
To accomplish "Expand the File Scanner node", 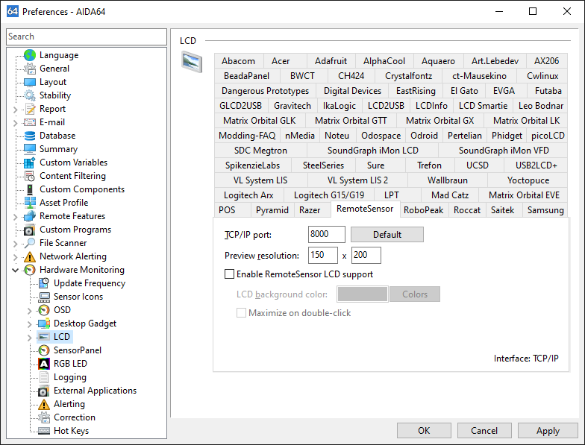I will (x=15, y=244).
